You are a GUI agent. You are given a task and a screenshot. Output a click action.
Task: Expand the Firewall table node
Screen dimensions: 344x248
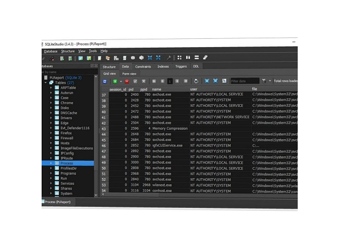51,138
